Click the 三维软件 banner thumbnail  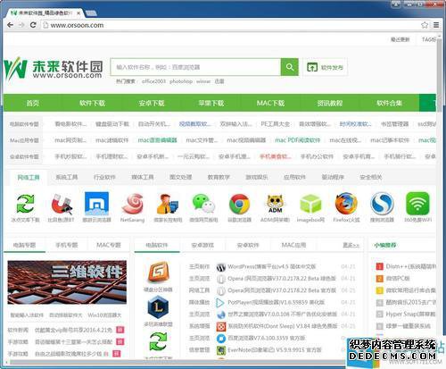coord(67,282)
